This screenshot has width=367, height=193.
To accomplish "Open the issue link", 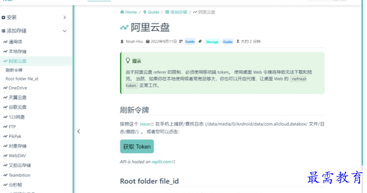I will coord(145,124).
